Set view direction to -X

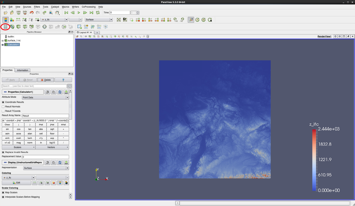tap(144, 20)
